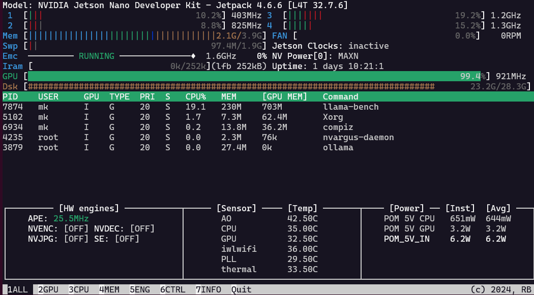Click the 0RPM fan reading
534x295 pixels.
pyautogui.click(x=511, y=36)
